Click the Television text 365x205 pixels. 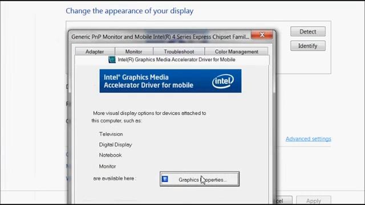point(111,134)
